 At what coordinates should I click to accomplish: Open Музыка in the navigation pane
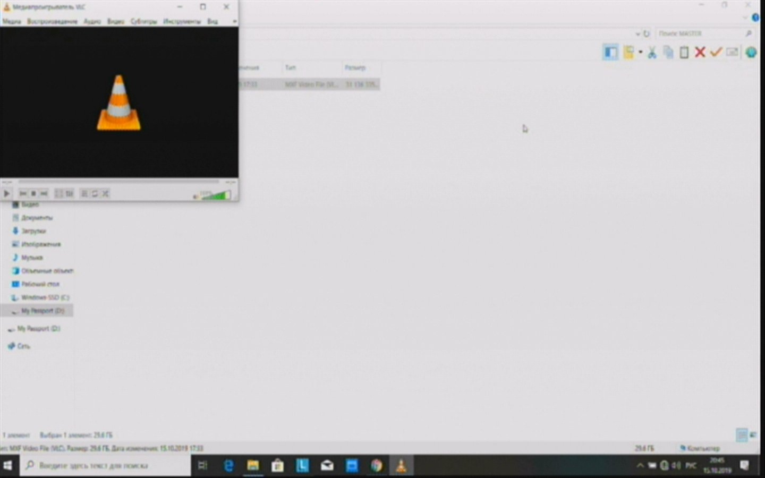32,258
